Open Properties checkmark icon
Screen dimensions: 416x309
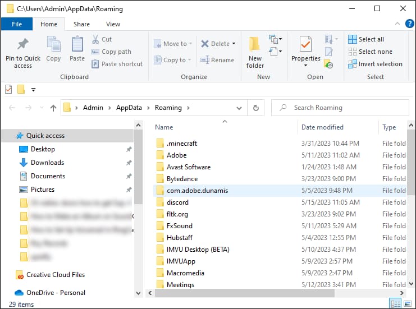click(x=305, y=44)
